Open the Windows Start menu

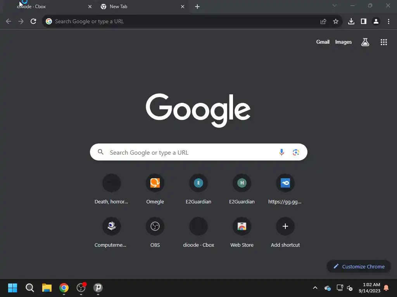13,288
